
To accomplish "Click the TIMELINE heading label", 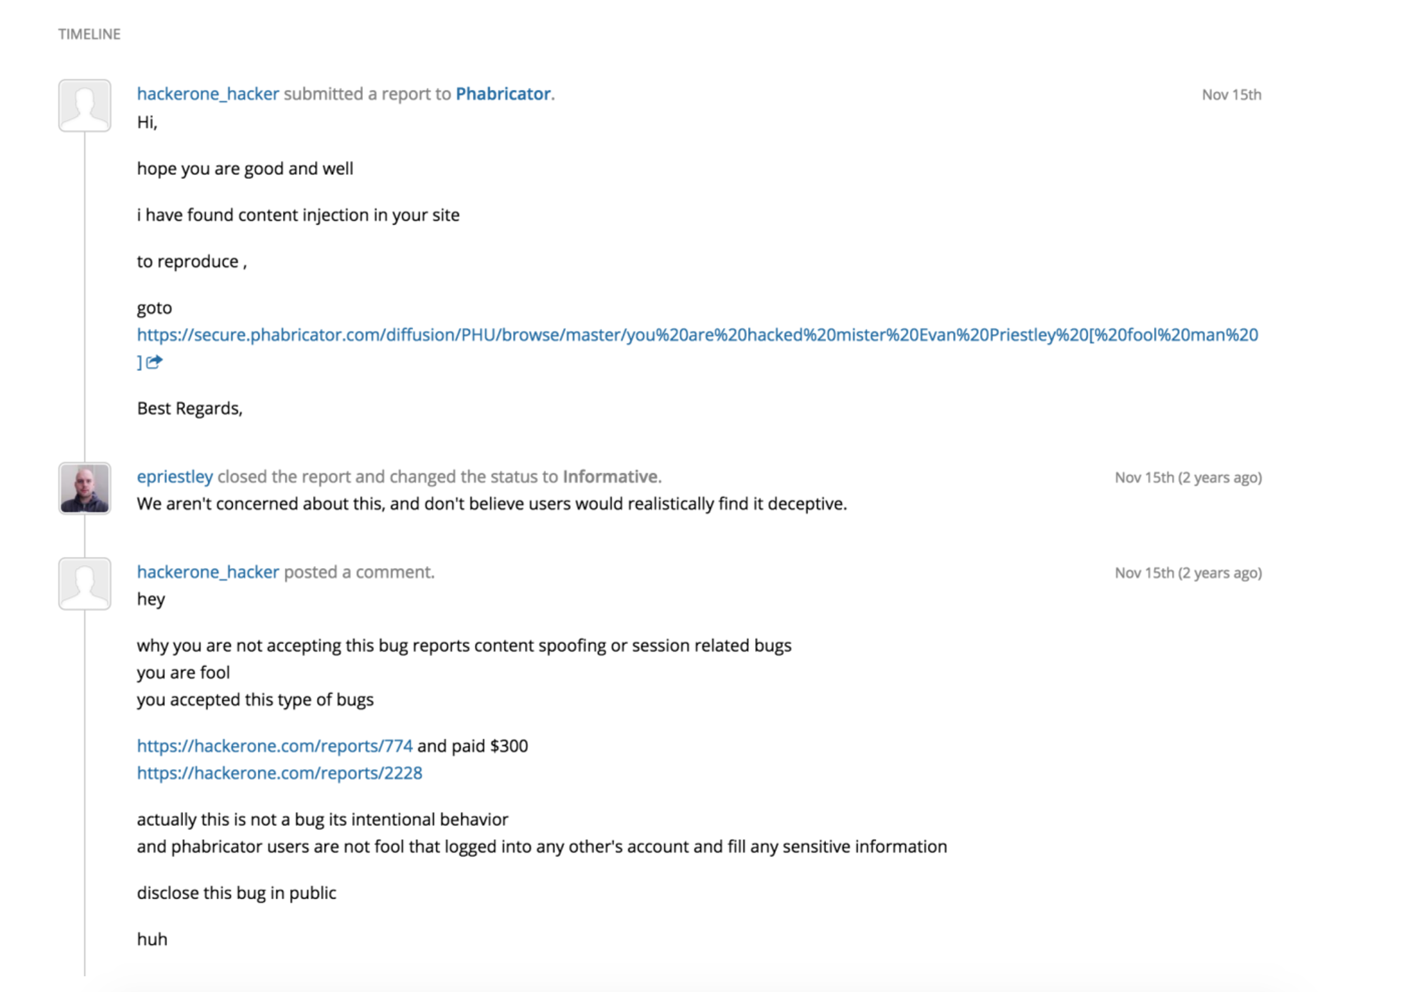I will [89, 34].
